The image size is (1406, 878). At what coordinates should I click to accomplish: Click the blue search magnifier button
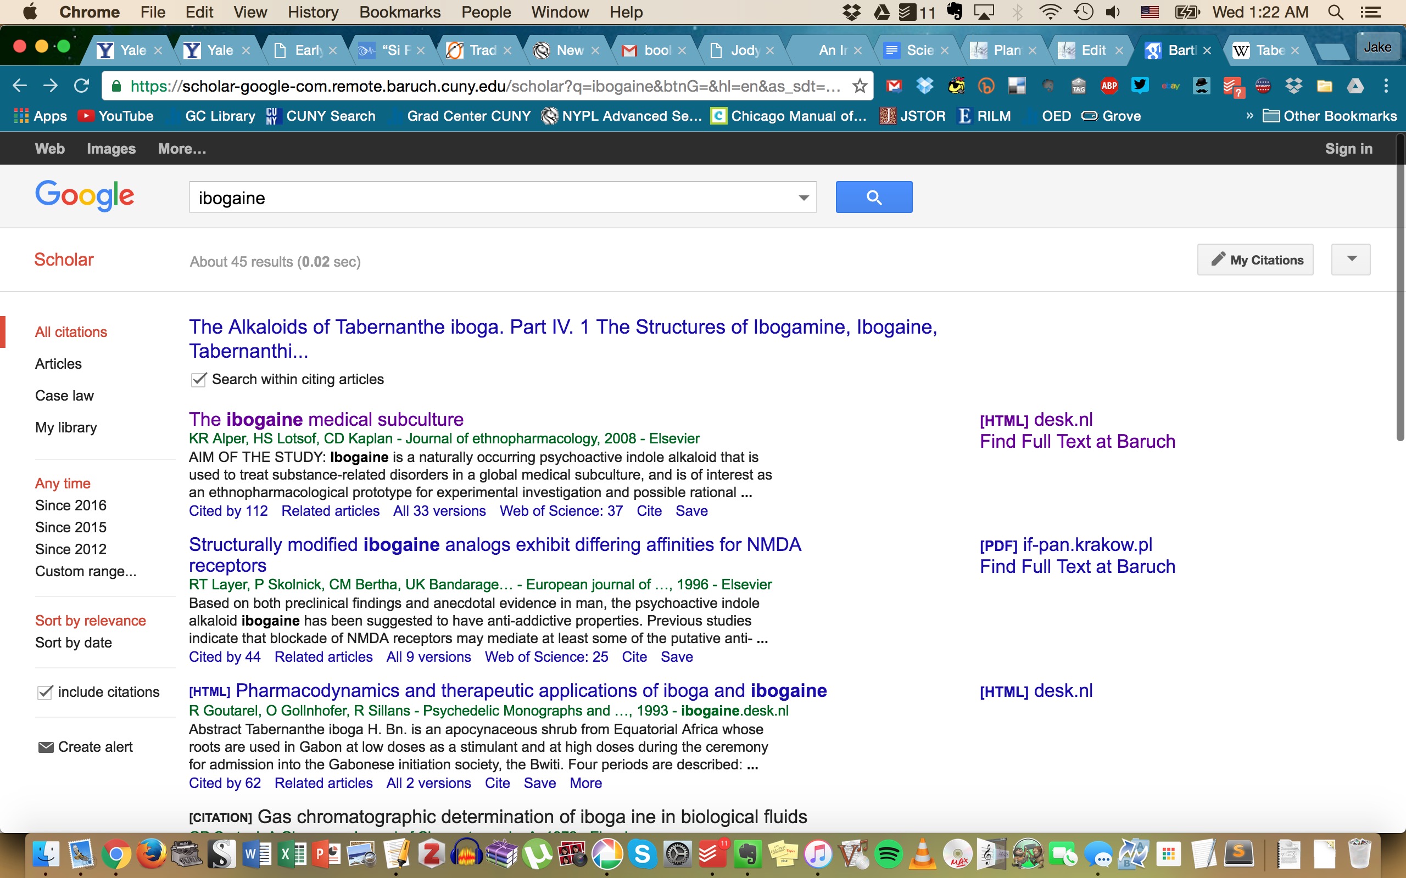(873, 198)
